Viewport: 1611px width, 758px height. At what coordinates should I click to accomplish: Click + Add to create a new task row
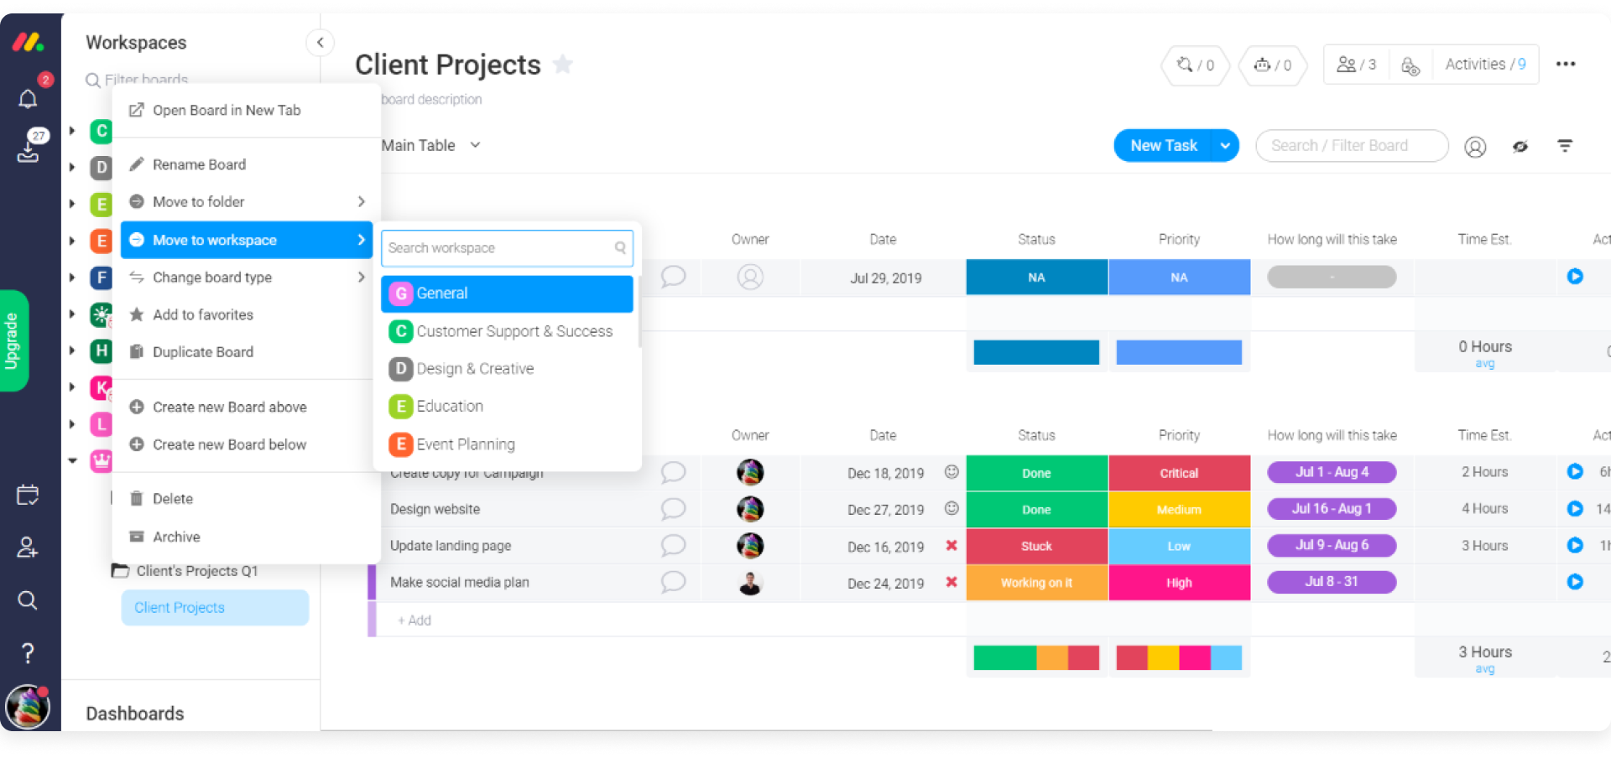[x=414, y=620]
